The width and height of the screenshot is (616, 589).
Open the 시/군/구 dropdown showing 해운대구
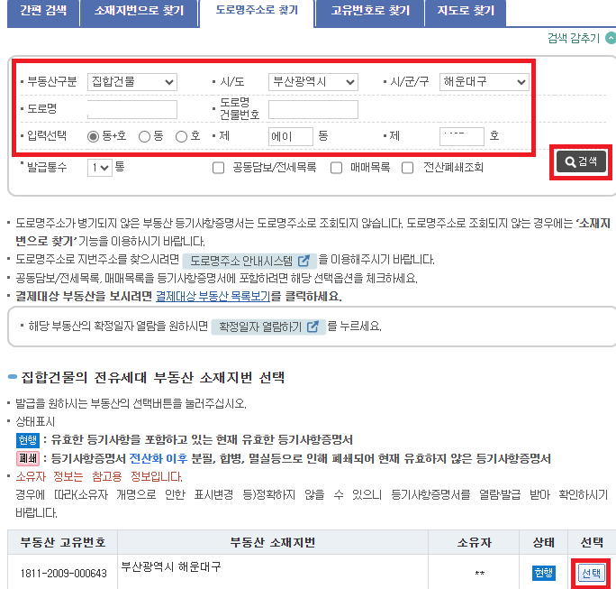pos(484,82)
